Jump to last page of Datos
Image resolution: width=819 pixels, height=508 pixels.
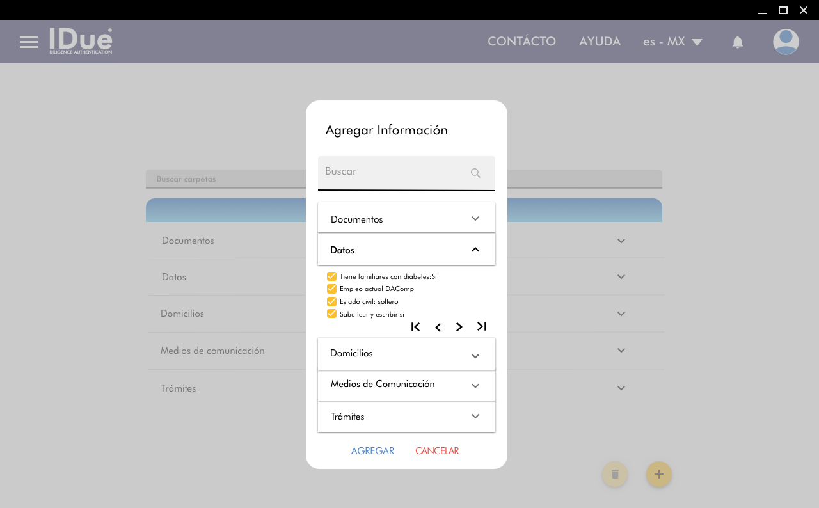click(482, 327)
